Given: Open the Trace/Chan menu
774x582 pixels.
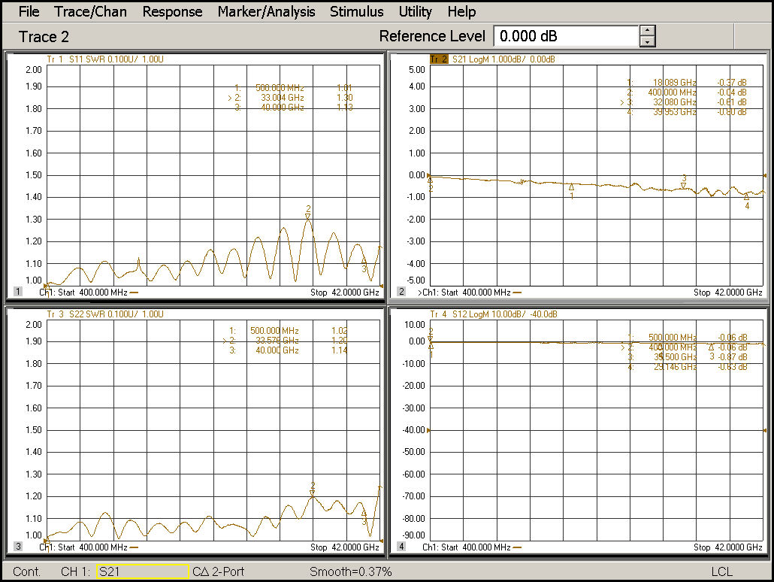Looking at the screenshot, I should 90,11.
